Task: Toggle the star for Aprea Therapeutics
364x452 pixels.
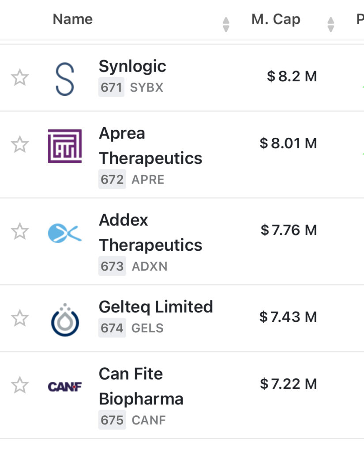Action: tap(19, 145)
